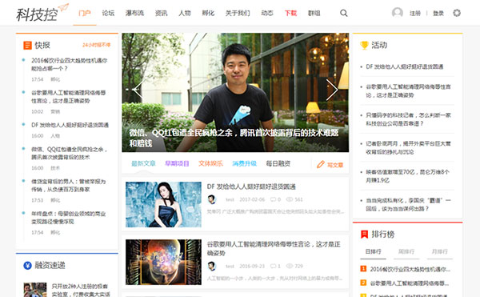
Task: Click the blue 融资速递 yuan icon
Action: [x=27, y=265]
